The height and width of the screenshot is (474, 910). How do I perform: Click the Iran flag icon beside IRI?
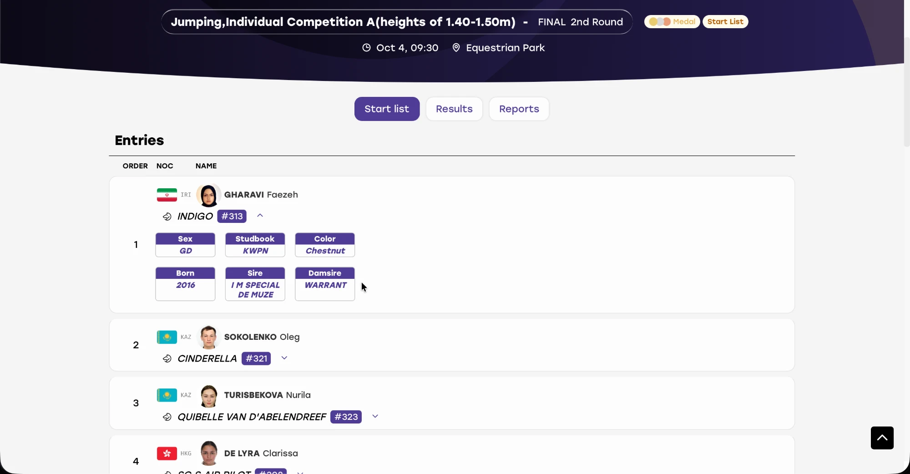[167, 195]
